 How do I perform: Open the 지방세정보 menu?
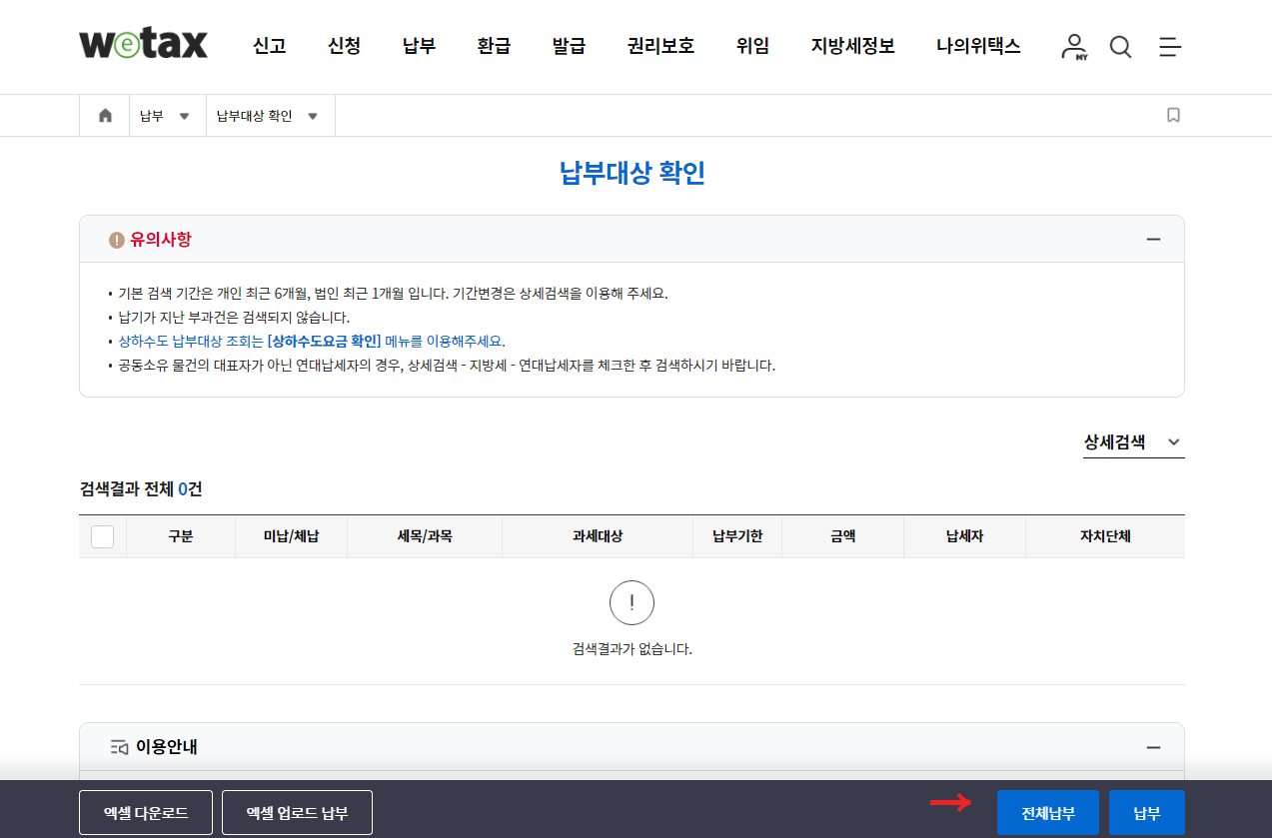pos(851,46)
